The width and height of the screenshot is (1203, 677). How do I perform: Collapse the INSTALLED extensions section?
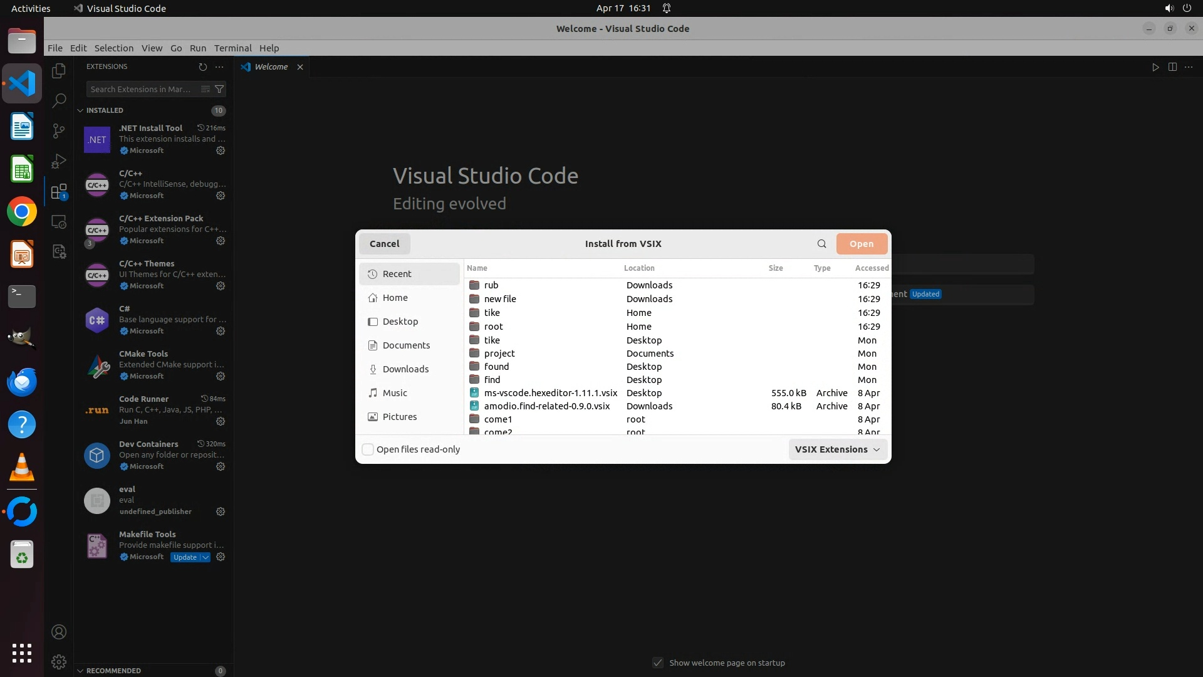[x=81, y=110]
